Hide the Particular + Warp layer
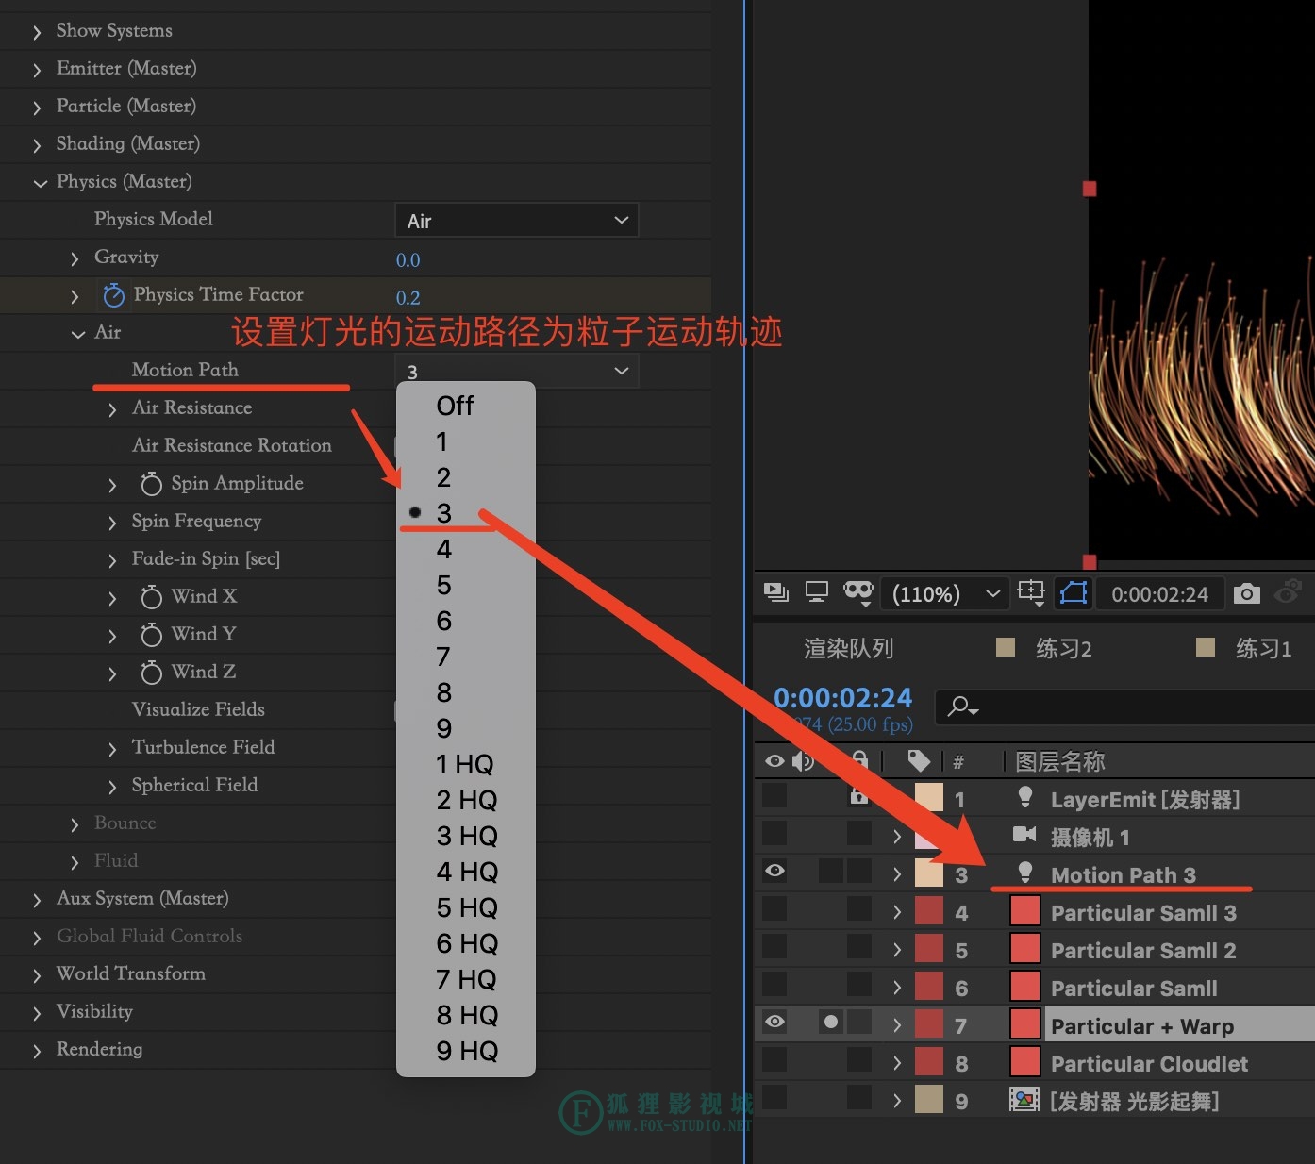 774,1022
